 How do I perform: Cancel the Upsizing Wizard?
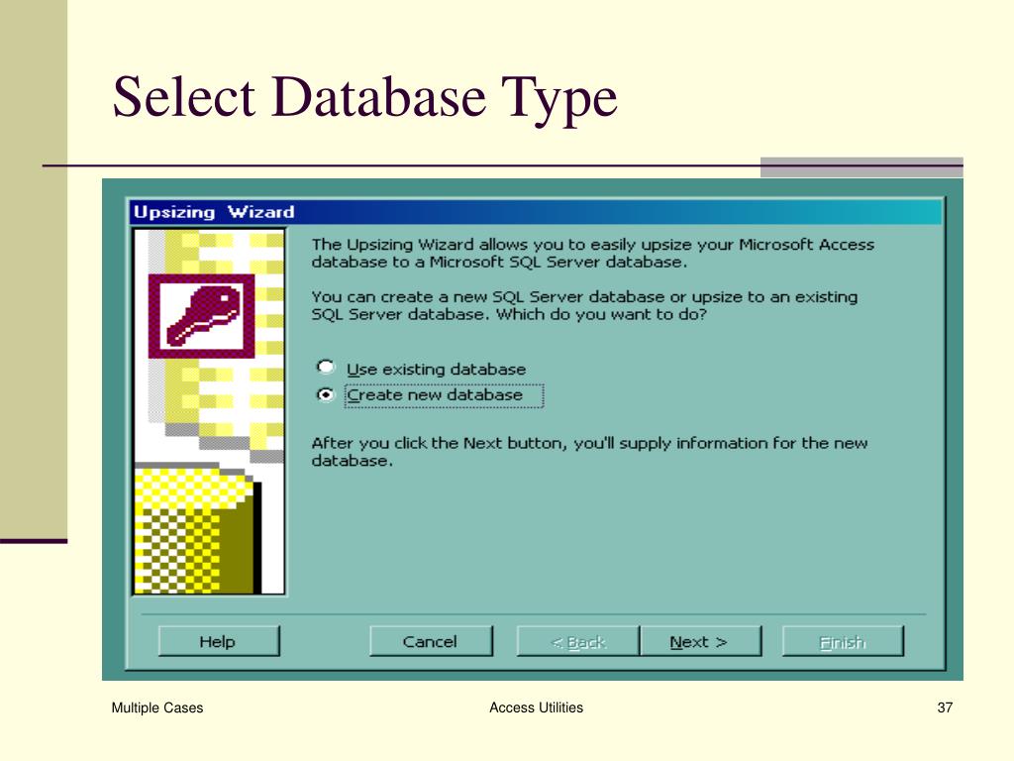(x=431, y=641)
